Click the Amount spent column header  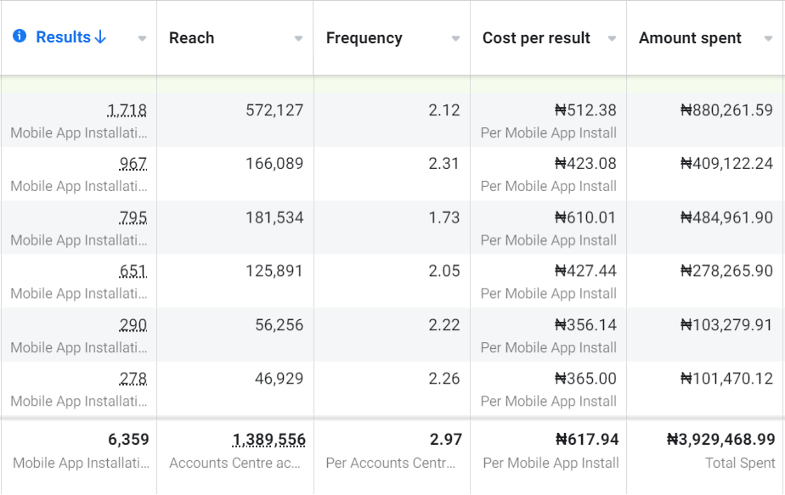[690, 37]
